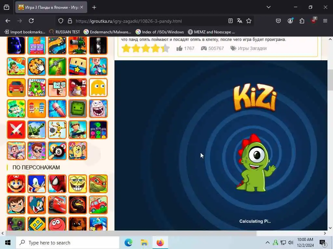Click the taskbar search box
The image size is (333, 249).
coord(68,243)
